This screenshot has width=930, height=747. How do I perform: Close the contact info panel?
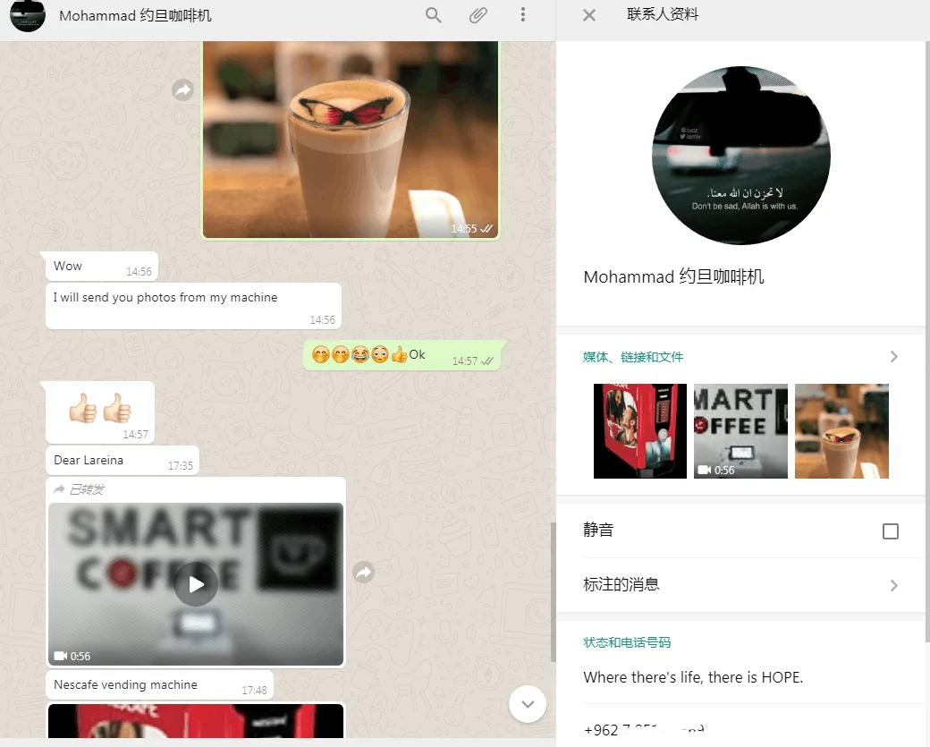tap(589, 15)
